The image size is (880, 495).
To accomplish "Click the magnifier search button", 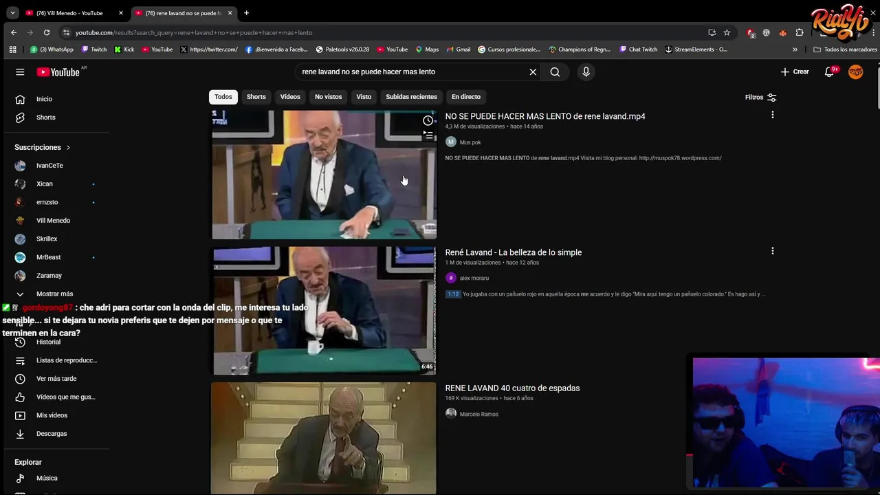I will 555,71.
